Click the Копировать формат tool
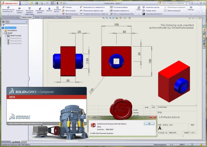This screenshot has height=147, width=207. click(40, 10)
